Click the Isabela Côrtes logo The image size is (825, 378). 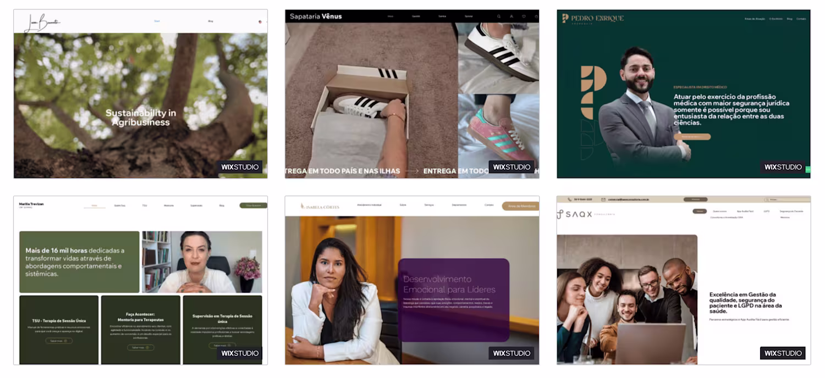coord(320,207)
